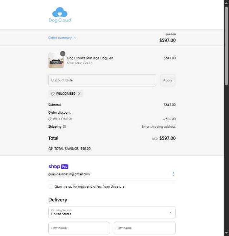Click the WELCOME50 tag icon in the chip
229x236 pixels.
click(x=52, y=94)
